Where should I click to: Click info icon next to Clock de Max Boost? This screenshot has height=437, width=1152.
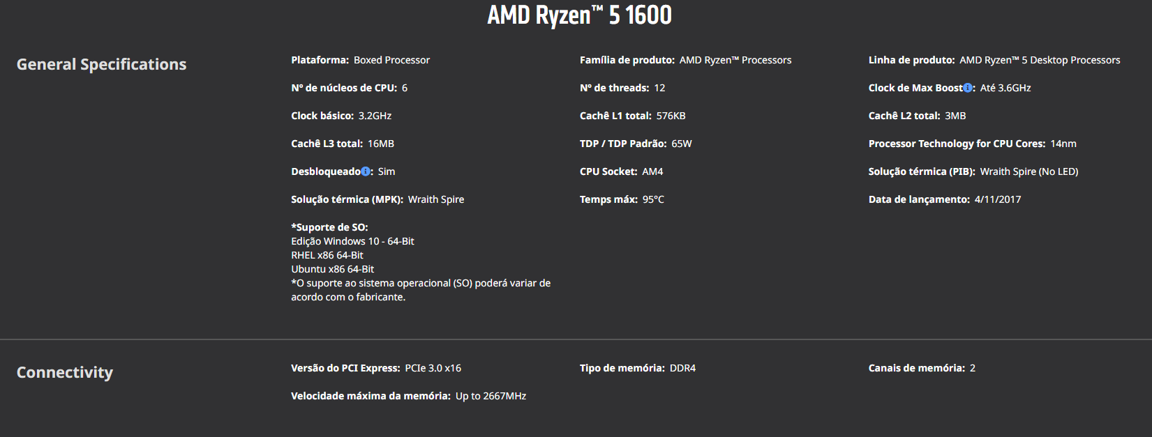coord(968,88)
